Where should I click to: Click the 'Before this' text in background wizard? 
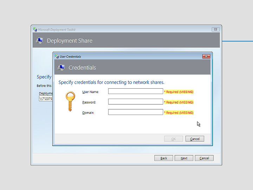pyautogui.click(x=44, y=86)
